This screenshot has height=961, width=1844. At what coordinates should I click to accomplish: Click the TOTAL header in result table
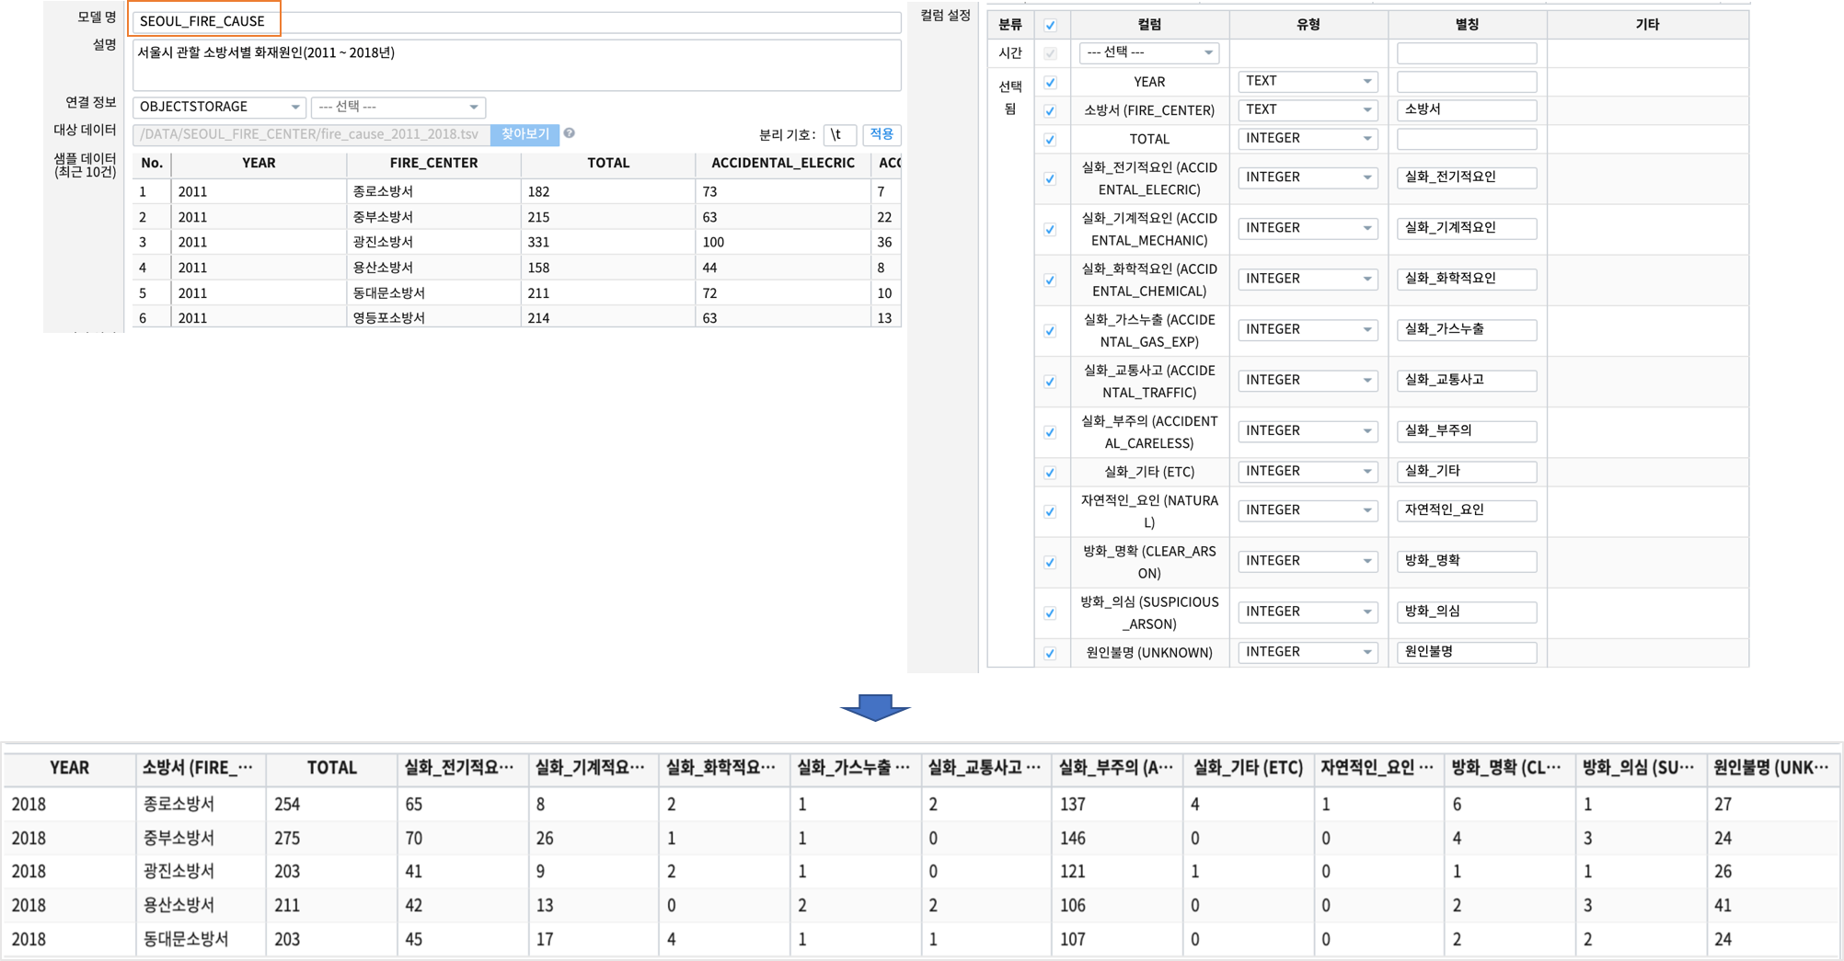coord(331,768)
